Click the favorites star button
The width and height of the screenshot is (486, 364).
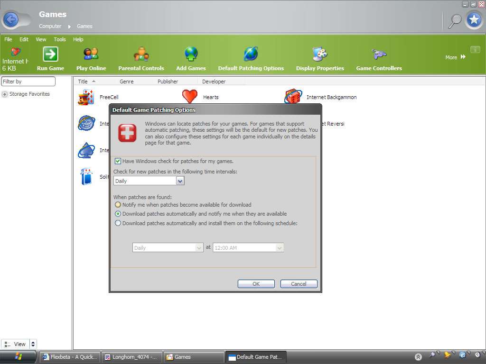point(474,20)
